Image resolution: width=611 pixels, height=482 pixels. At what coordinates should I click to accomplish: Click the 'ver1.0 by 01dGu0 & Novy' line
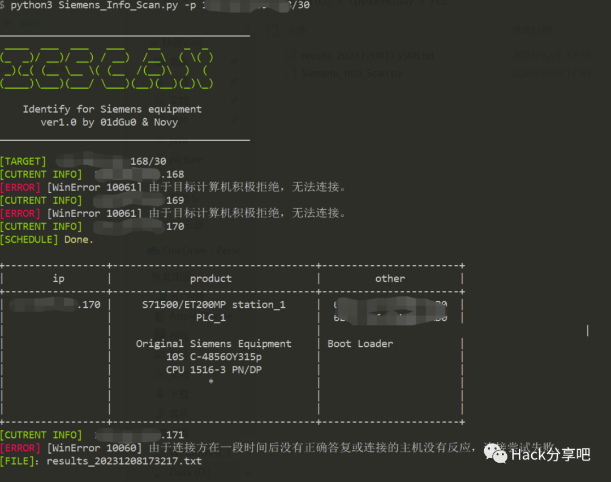[109, 122]
